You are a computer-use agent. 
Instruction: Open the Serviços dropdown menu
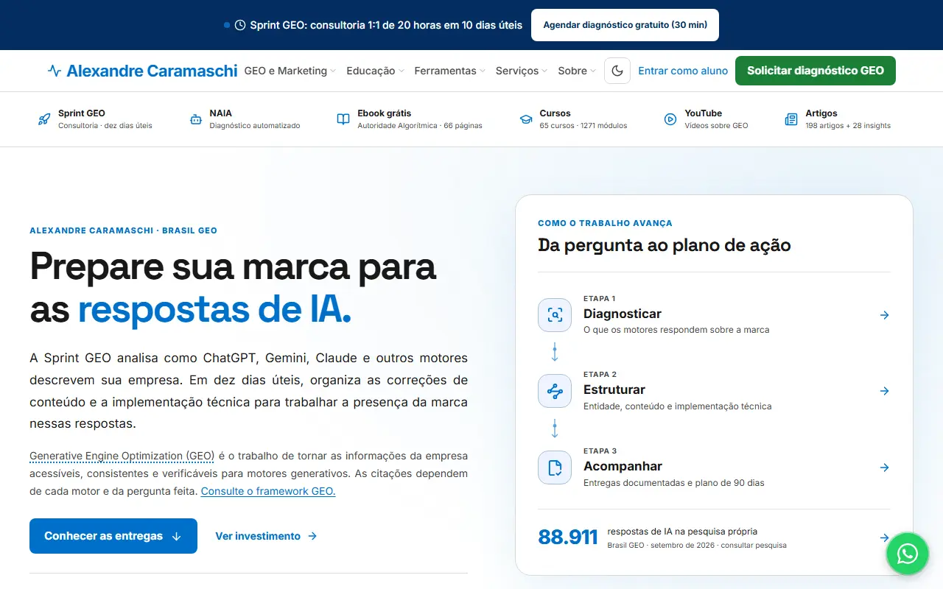click(522, 71)
